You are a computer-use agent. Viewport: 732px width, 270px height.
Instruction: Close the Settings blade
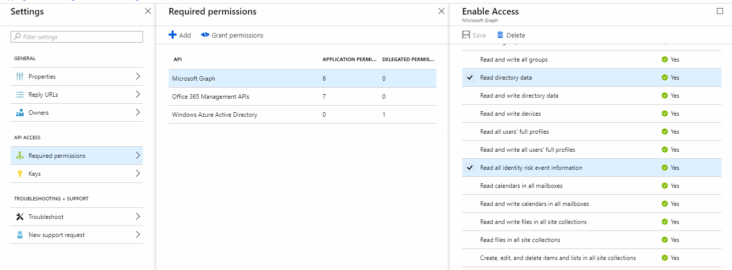point(148,11)
